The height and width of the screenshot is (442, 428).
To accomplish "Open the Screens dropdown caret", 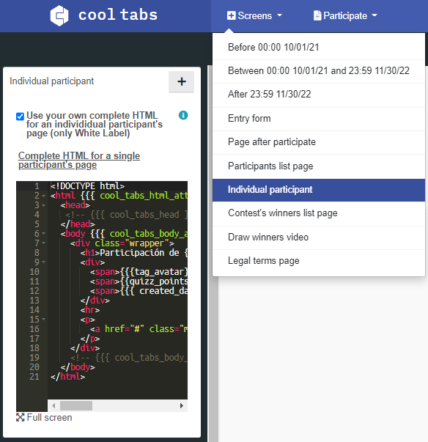I will click(x=279, y=15).
